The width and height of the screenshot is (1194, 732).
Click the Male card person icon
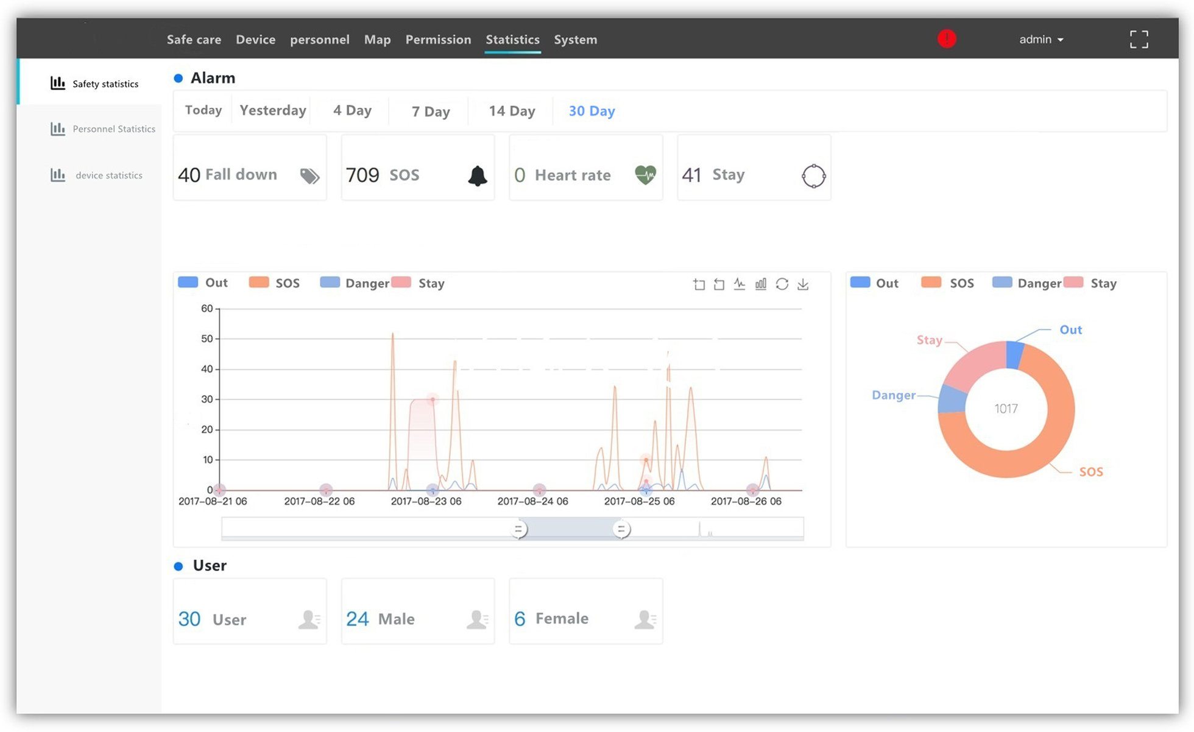[478, 619]
